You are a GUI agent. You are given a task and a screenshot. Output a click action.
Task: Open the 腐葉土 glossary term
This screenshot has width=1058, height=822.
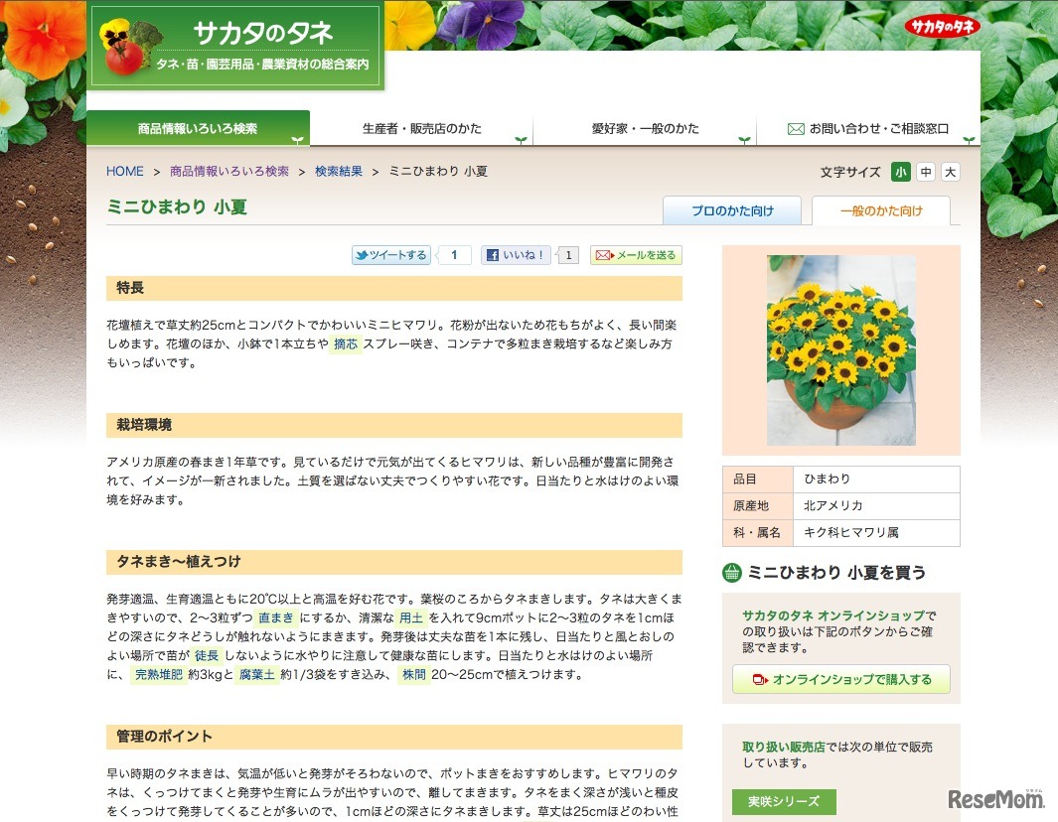coord(257,674)
